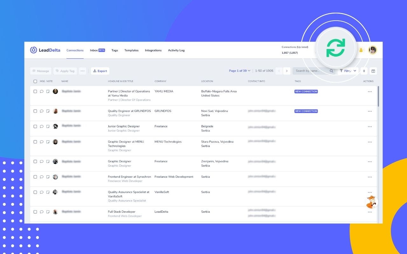This screenshot has height=254, width=407.
Task: Open the Inbox BETA tab
Action: (97, 50)
